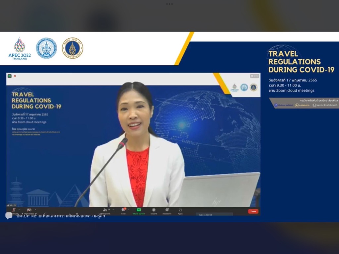This screenshot has height=254, width=339.
Task: Expand video options arrow beside Start Video
Action: tap(35, 210)
